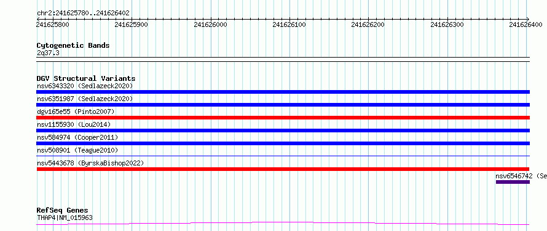
Task: Click the 241626000 ruler tick label
Action: click(210, 25)
